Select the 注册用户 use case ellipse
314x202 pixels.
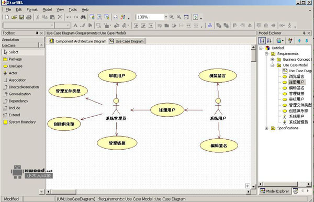tap(167, 110)
